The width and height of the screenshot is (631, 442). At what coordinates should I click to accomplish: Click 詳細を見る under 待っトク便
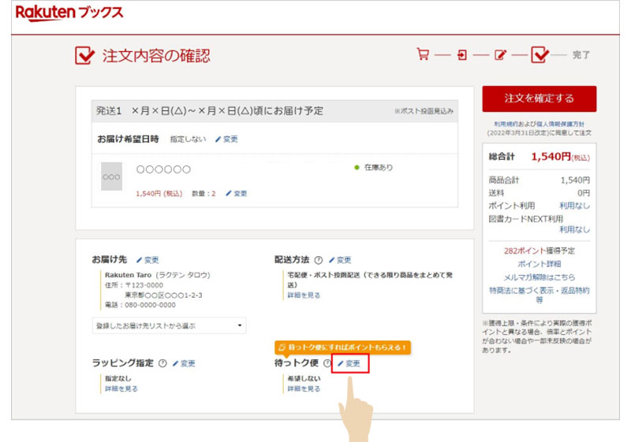point(304,388)
